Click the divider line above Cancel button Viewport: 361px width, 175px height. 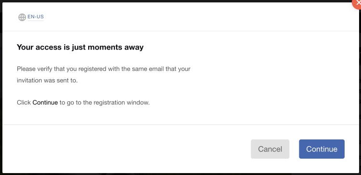click(x=180, y=125)
